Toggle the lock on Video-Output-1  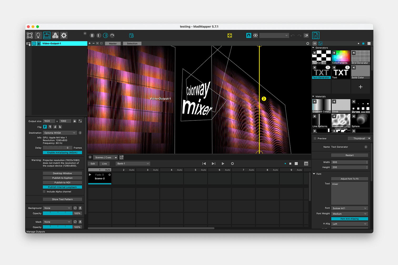tap(39, 44)
